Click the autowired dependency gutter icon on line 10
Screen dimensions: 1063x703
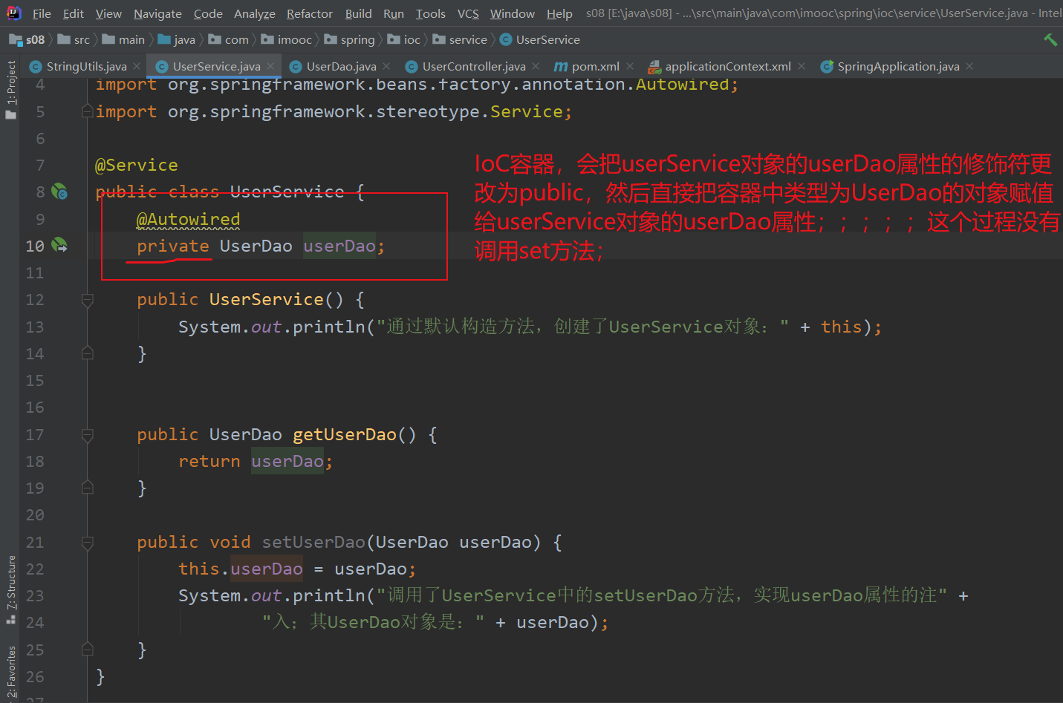pyautogui.click(x=59, y=245)
